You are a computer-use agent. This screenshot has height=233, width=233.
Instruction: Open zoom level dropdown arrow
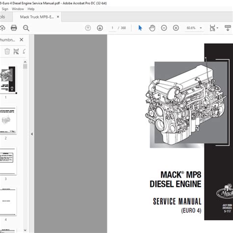coord(201,28)
